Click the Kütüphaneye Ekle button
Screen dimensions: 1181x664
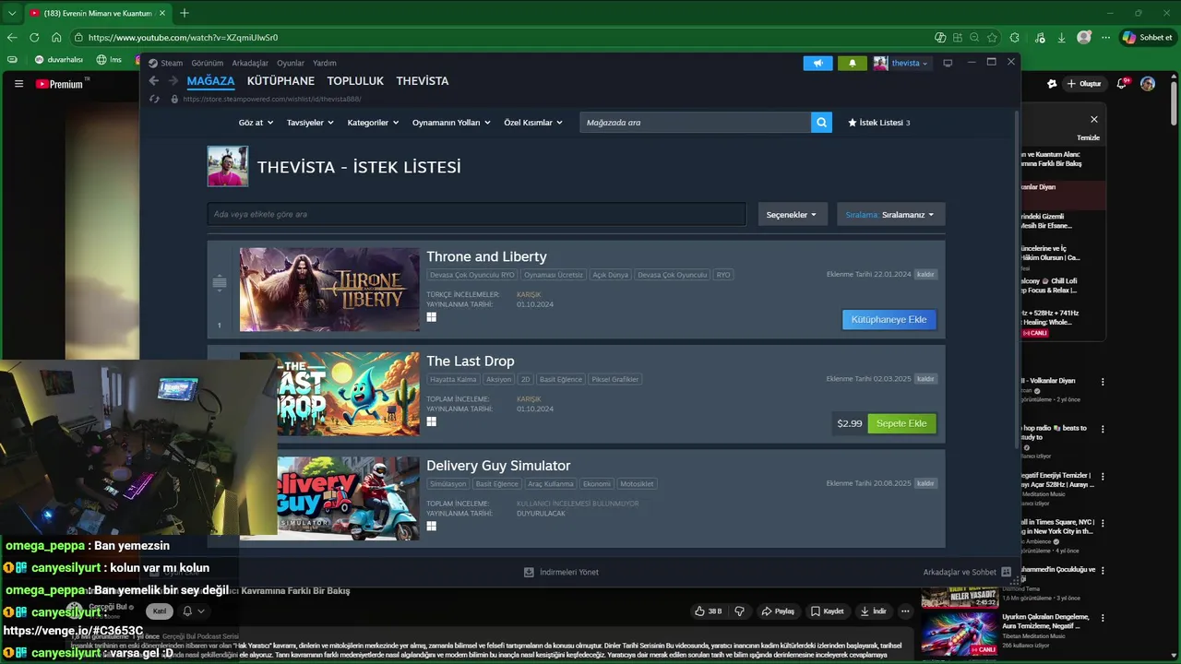889,319
